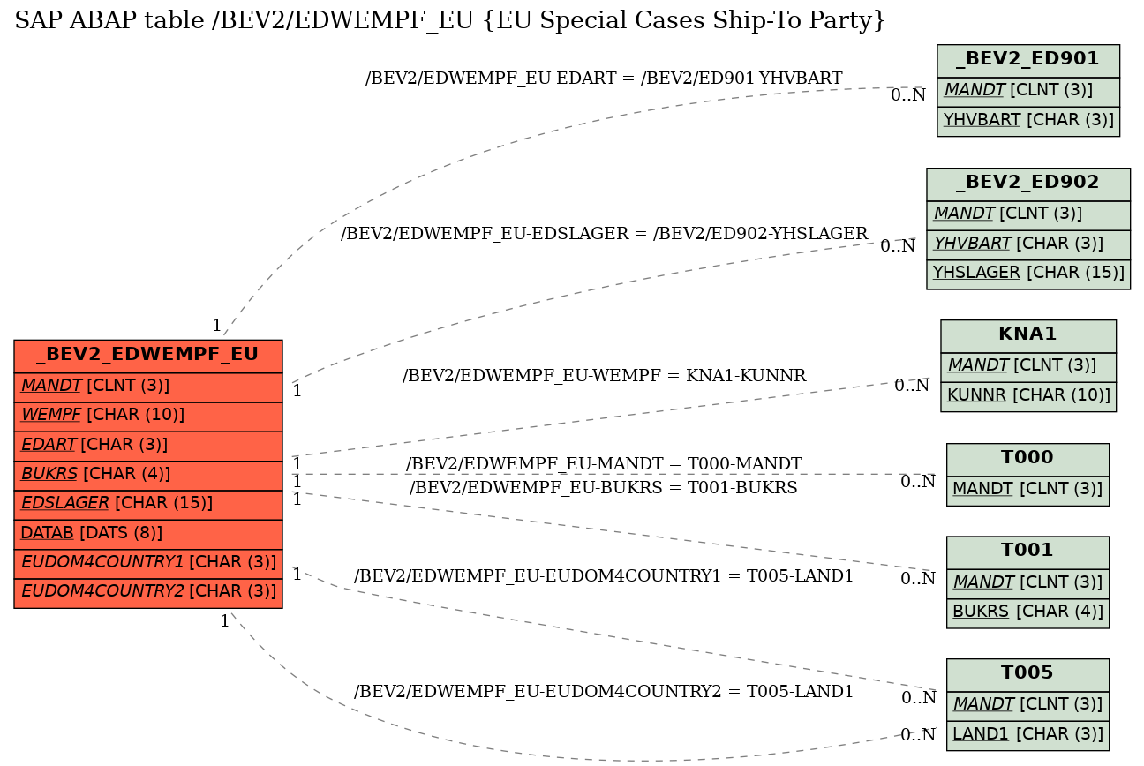Open the _BEV2_ED901 table header
This screenshot has width=1144, height=766.
(x=1028, y=60)
